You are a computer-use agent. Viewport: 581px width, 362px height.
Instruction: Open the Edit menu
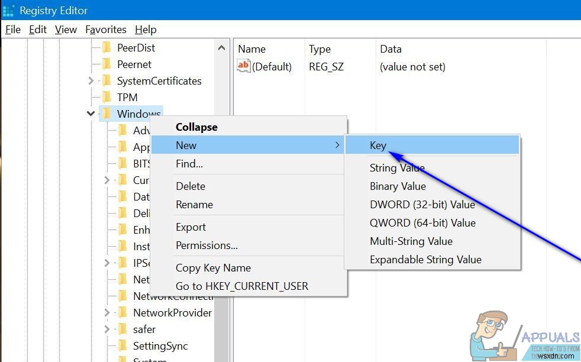point(37,29)
